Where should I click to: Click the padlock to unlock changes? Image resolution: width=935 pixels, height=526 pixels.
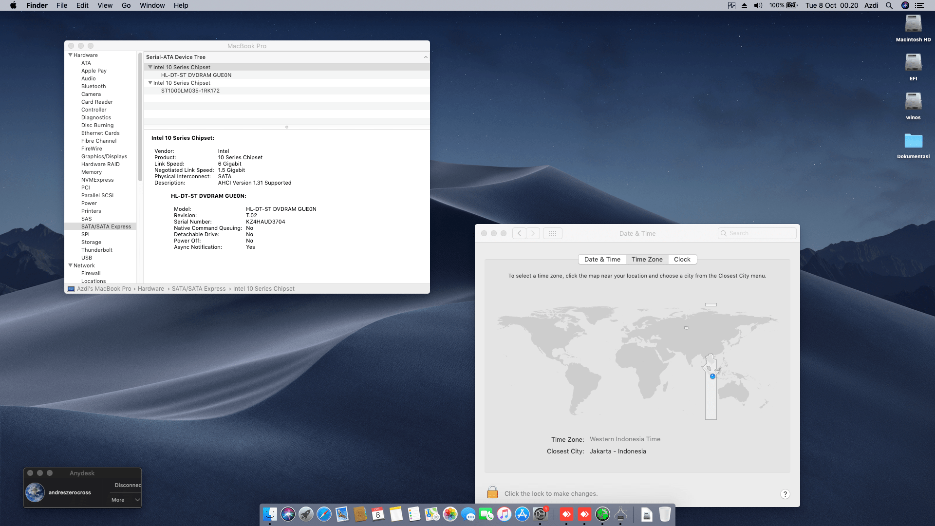coord(492,493)
